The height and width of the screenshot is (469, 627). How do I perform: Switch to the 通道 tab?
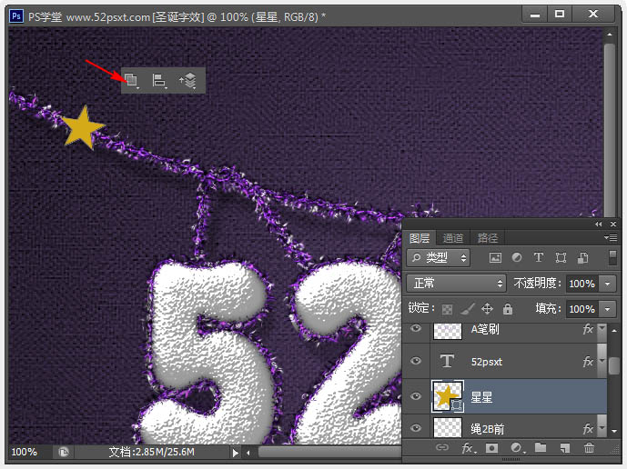(452, 238)
